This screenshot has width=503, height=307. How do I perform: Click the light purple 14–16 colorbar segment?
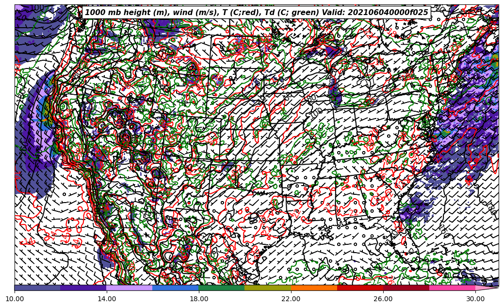point(130,288)
